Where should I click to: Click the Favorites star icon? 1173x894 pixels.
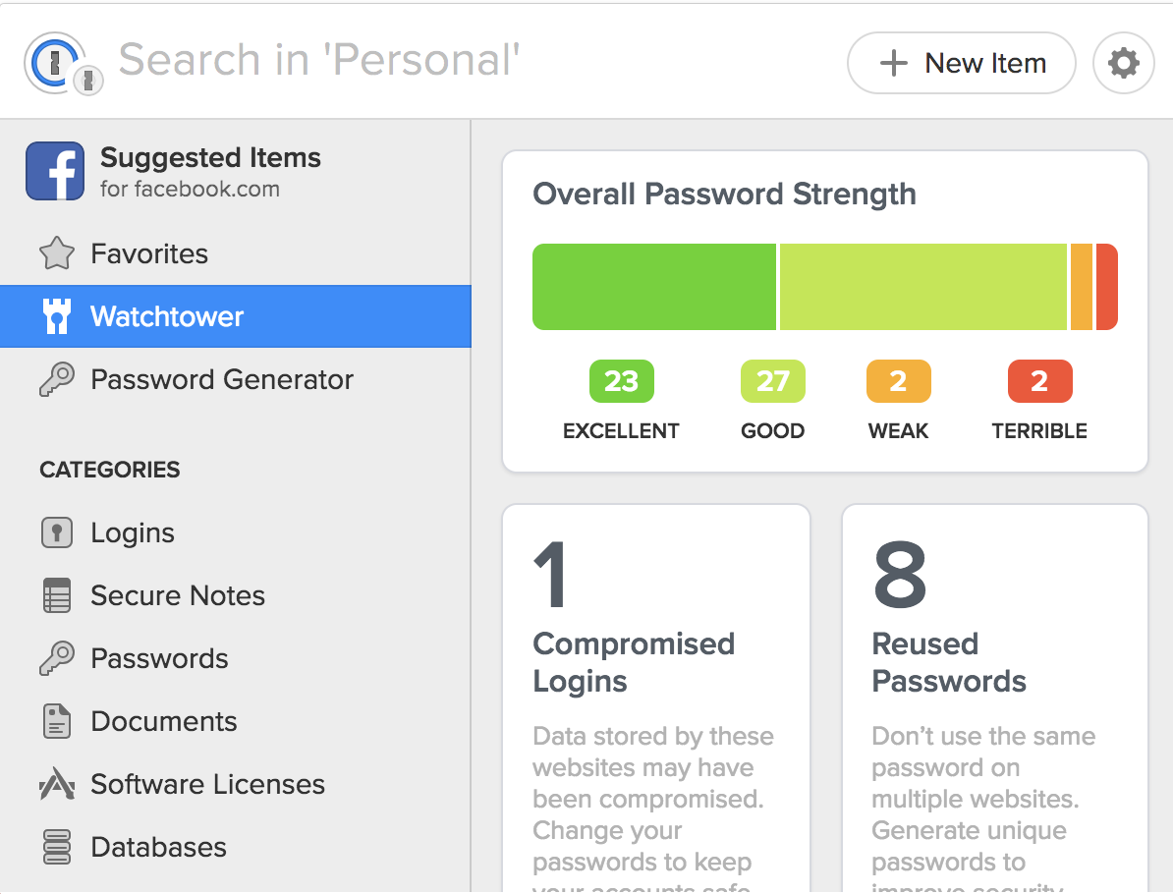[x=56, y=253]
